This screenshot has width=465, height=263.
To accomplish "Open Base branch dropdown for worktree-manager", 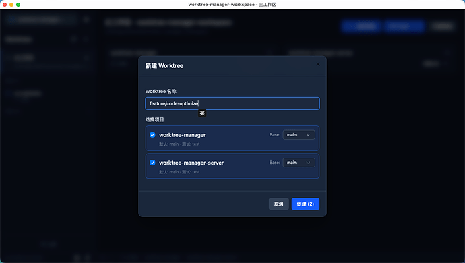I will coord(299,135).
